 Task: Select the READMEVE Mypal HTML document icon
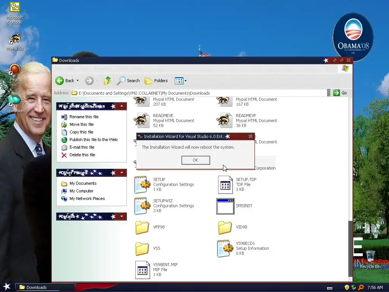[x=142, y=121]
